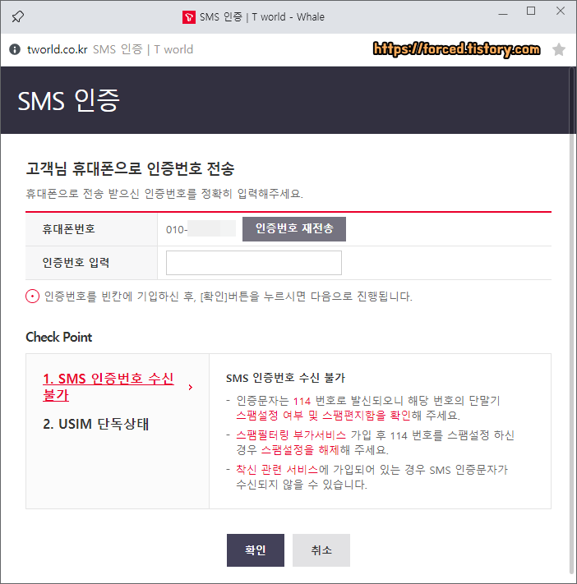Image resolution: width=577 pixels, height=584 pixels.
Task: Open site info via the circled i icon
Action: [x=15, y=49]
